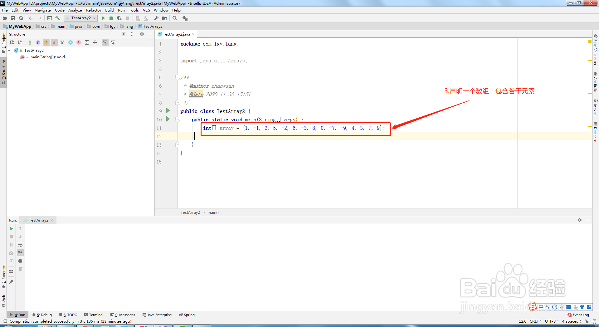Toggle Show Properties (p) filter

[38, 42]
